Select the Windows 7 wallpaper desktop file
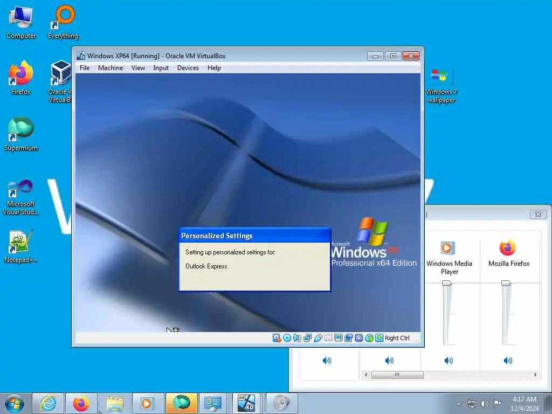Screen dimensions: 552x414 441,86
